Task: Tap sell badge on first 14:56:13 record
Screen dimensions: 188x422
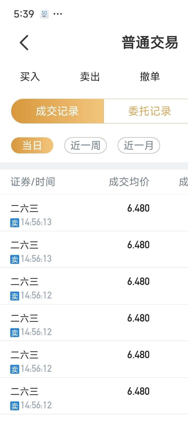Action: (15, 223)
